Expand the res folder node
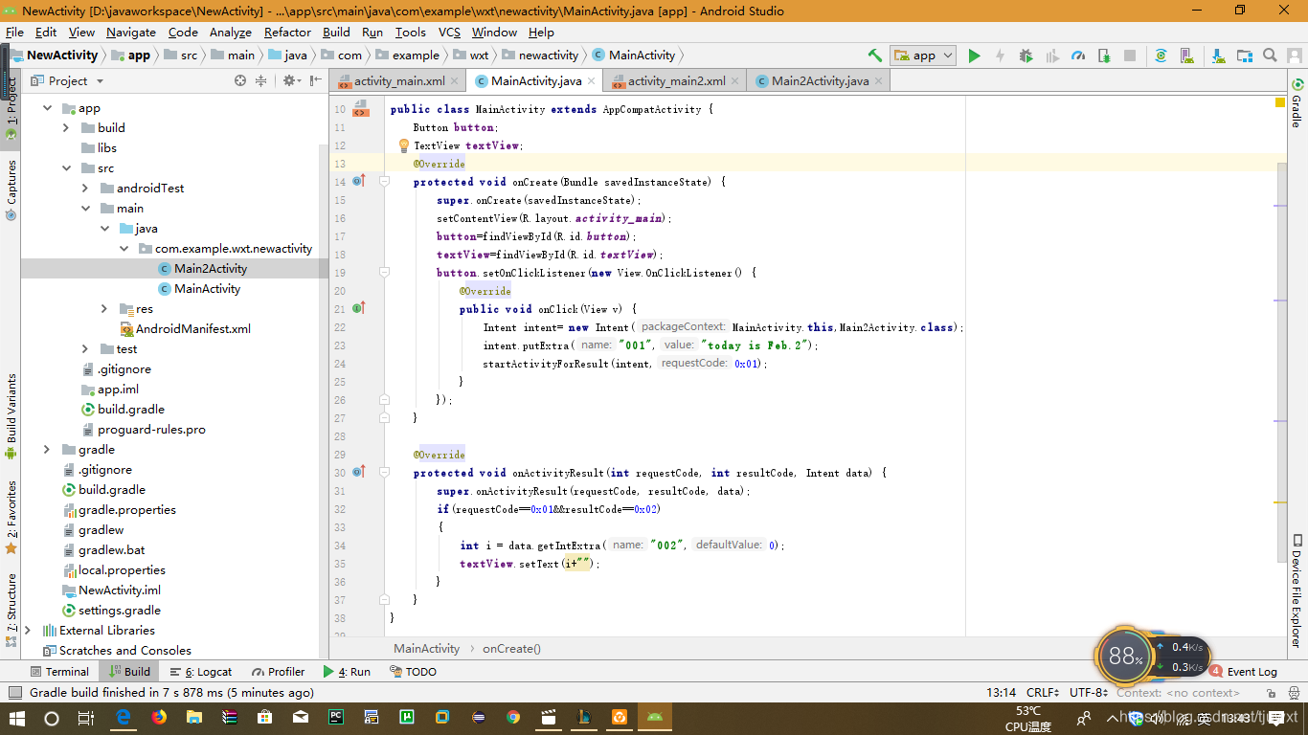The width and height of the screenshot is (1308, 735). (x=104, y=308)
